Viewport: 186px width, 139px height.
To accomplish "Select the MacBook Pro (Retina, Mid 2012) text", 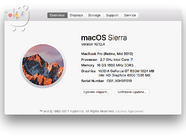I will coord(107,54).
